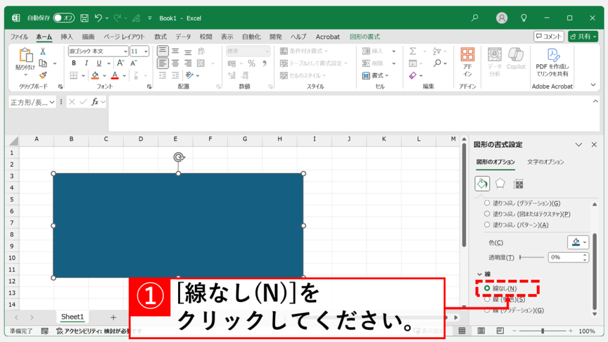Toggle the AutoSave switch

pyautogui.click(x=63, y=18)
